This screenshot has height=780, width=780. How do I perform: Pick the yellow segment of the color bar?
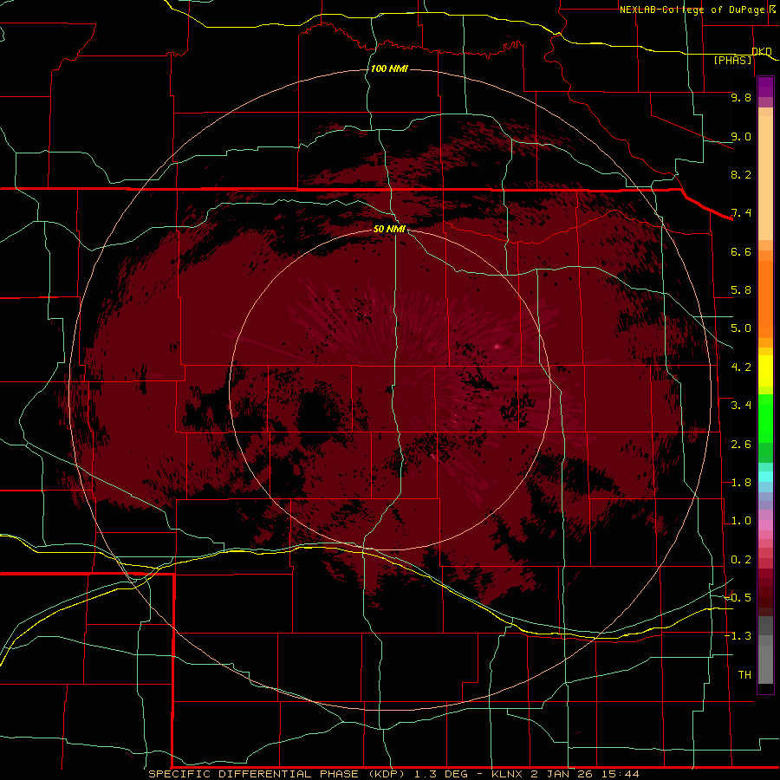[765, 371]
